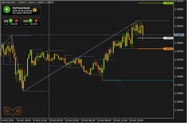Viewport: 187px width, 123px height.
Task: Click the 2024.10.25 17:40:01 timestamp text
Action: point(22,11)
